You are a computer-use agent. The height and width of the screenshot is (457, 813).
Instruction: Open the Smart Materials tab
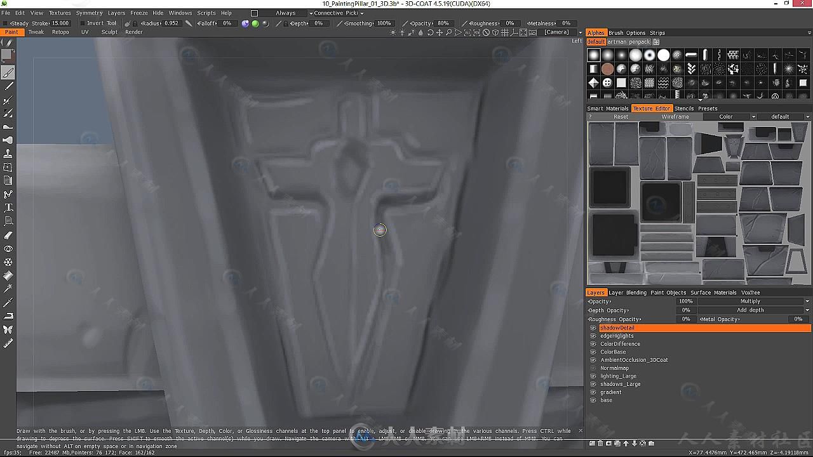click(x=607, y=109)
